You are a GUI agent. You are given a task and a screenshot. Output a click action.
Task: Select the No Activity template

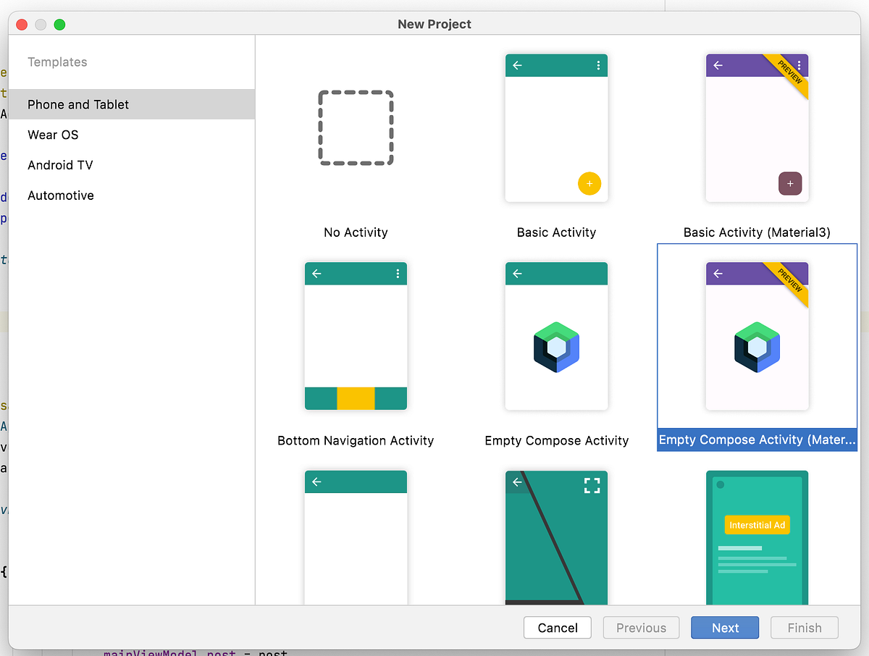[x=356, y=128]
